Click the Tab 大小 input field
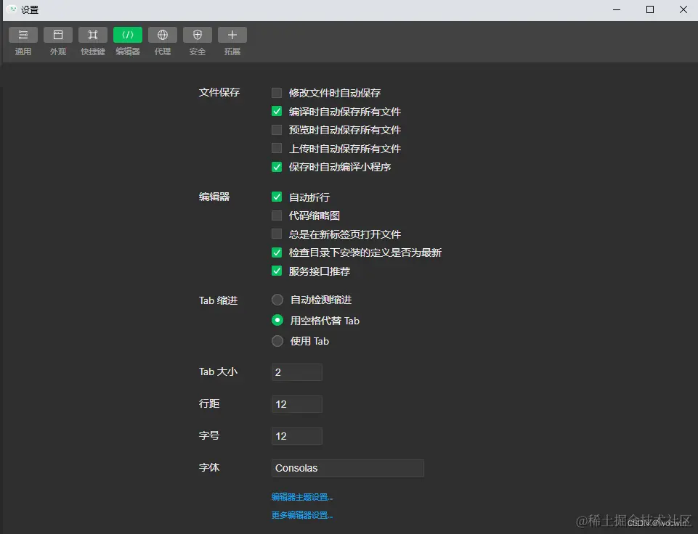Viewport: 698px width, 534px height. pyautogui.click(x=297, y=372)
